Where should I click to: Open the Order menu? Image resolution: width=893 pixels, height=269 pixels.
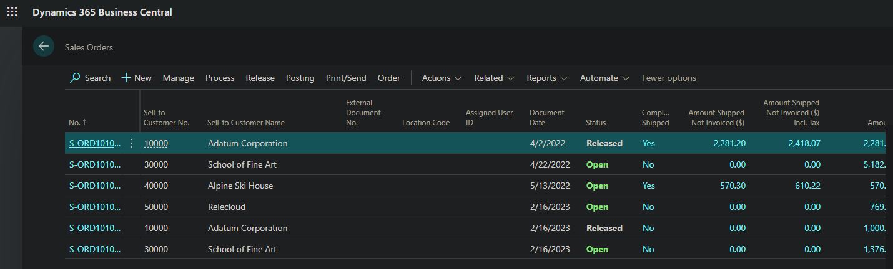(x=389, y=78)
